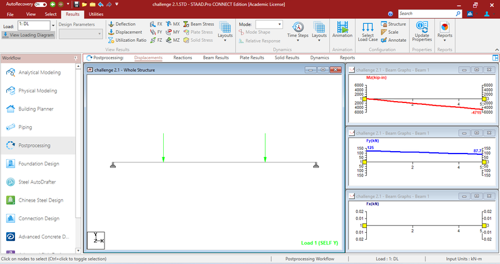The width and height of the screenshot is (500, 264).
Task: Switch to the Beam Results page
Action: 216,58
